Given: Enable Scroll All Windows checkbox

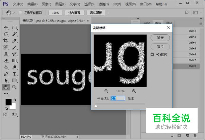Looking at the screenshot, I should [x=20, y=12].
